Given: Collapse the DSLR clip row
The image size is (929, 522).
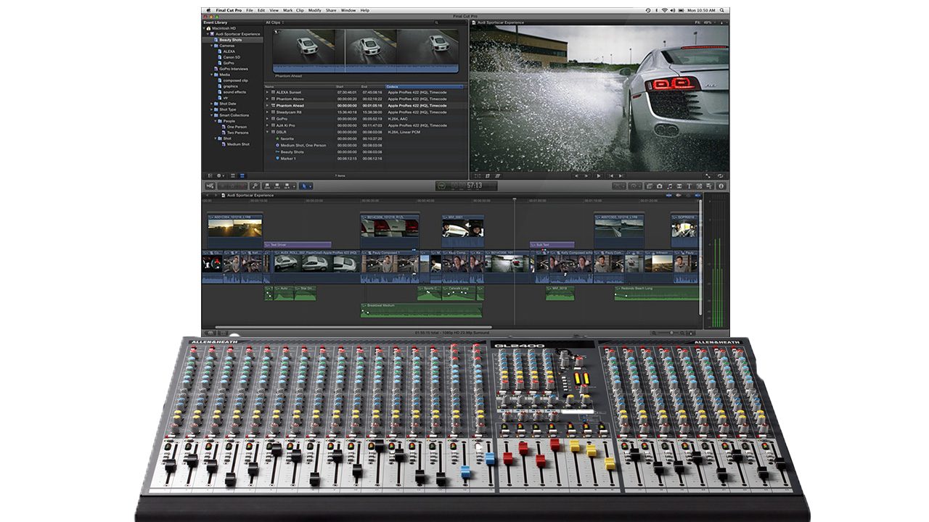Looking at the screenshot, I should pyautogui.click(x=267, y=132).
